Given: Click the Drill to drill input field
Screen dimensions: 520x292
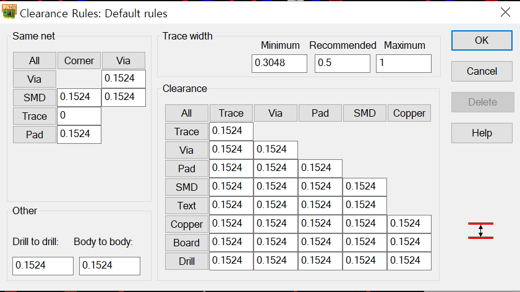Looking at the screenshot, I should 43,265.
